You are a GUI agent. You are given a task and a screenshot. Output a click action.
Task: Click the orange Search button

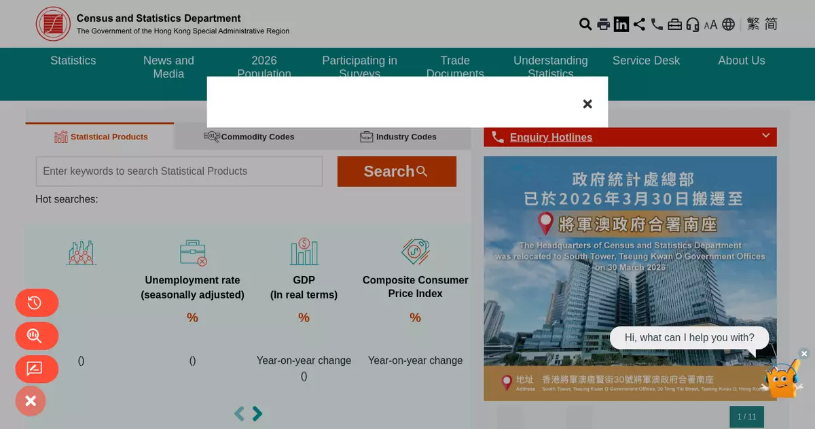(x=397, y=171)
